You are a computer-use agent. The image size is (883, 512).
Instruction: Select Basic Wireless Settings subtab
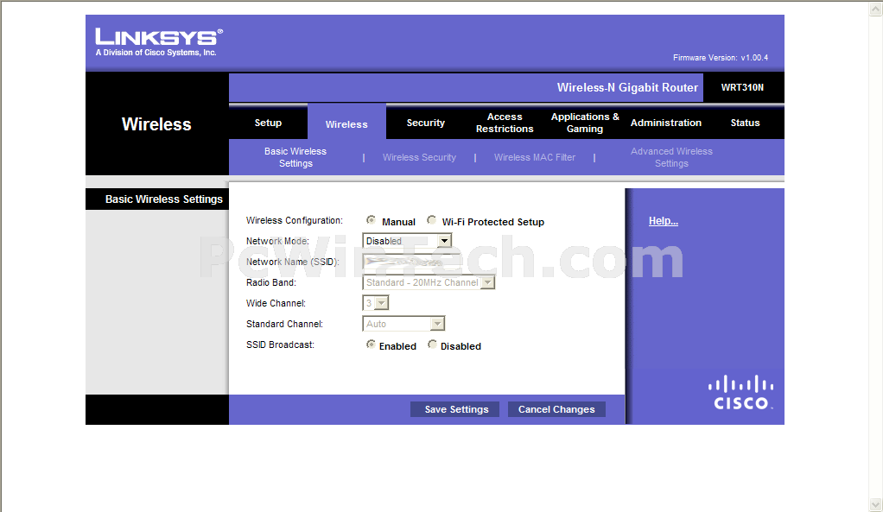pyautogui.click(x=295, y=157)
